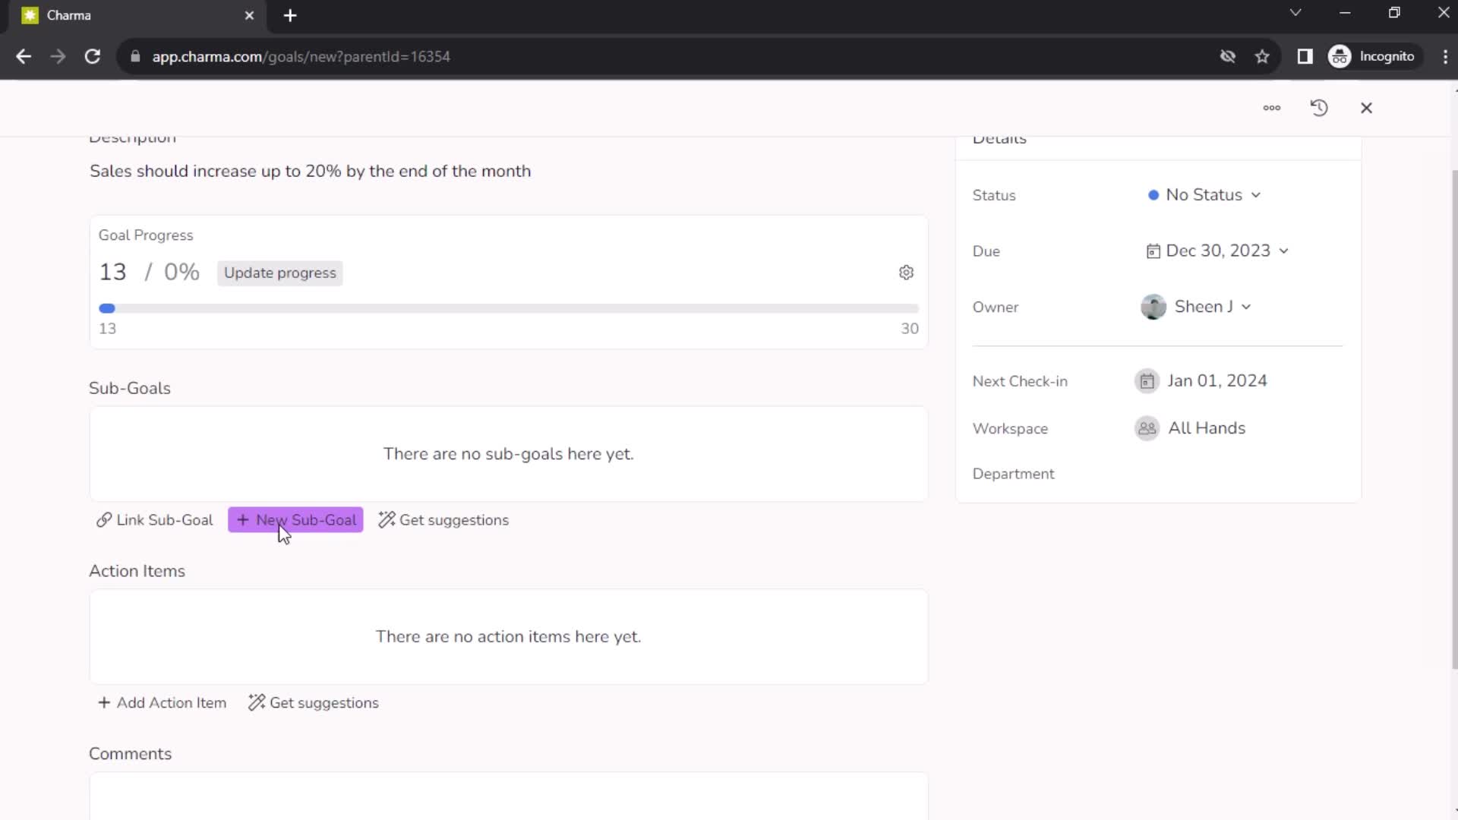Click the history/restore icon in the toolbar
The height and width of the screenshot is (820, 1458).
(1320, 107)
